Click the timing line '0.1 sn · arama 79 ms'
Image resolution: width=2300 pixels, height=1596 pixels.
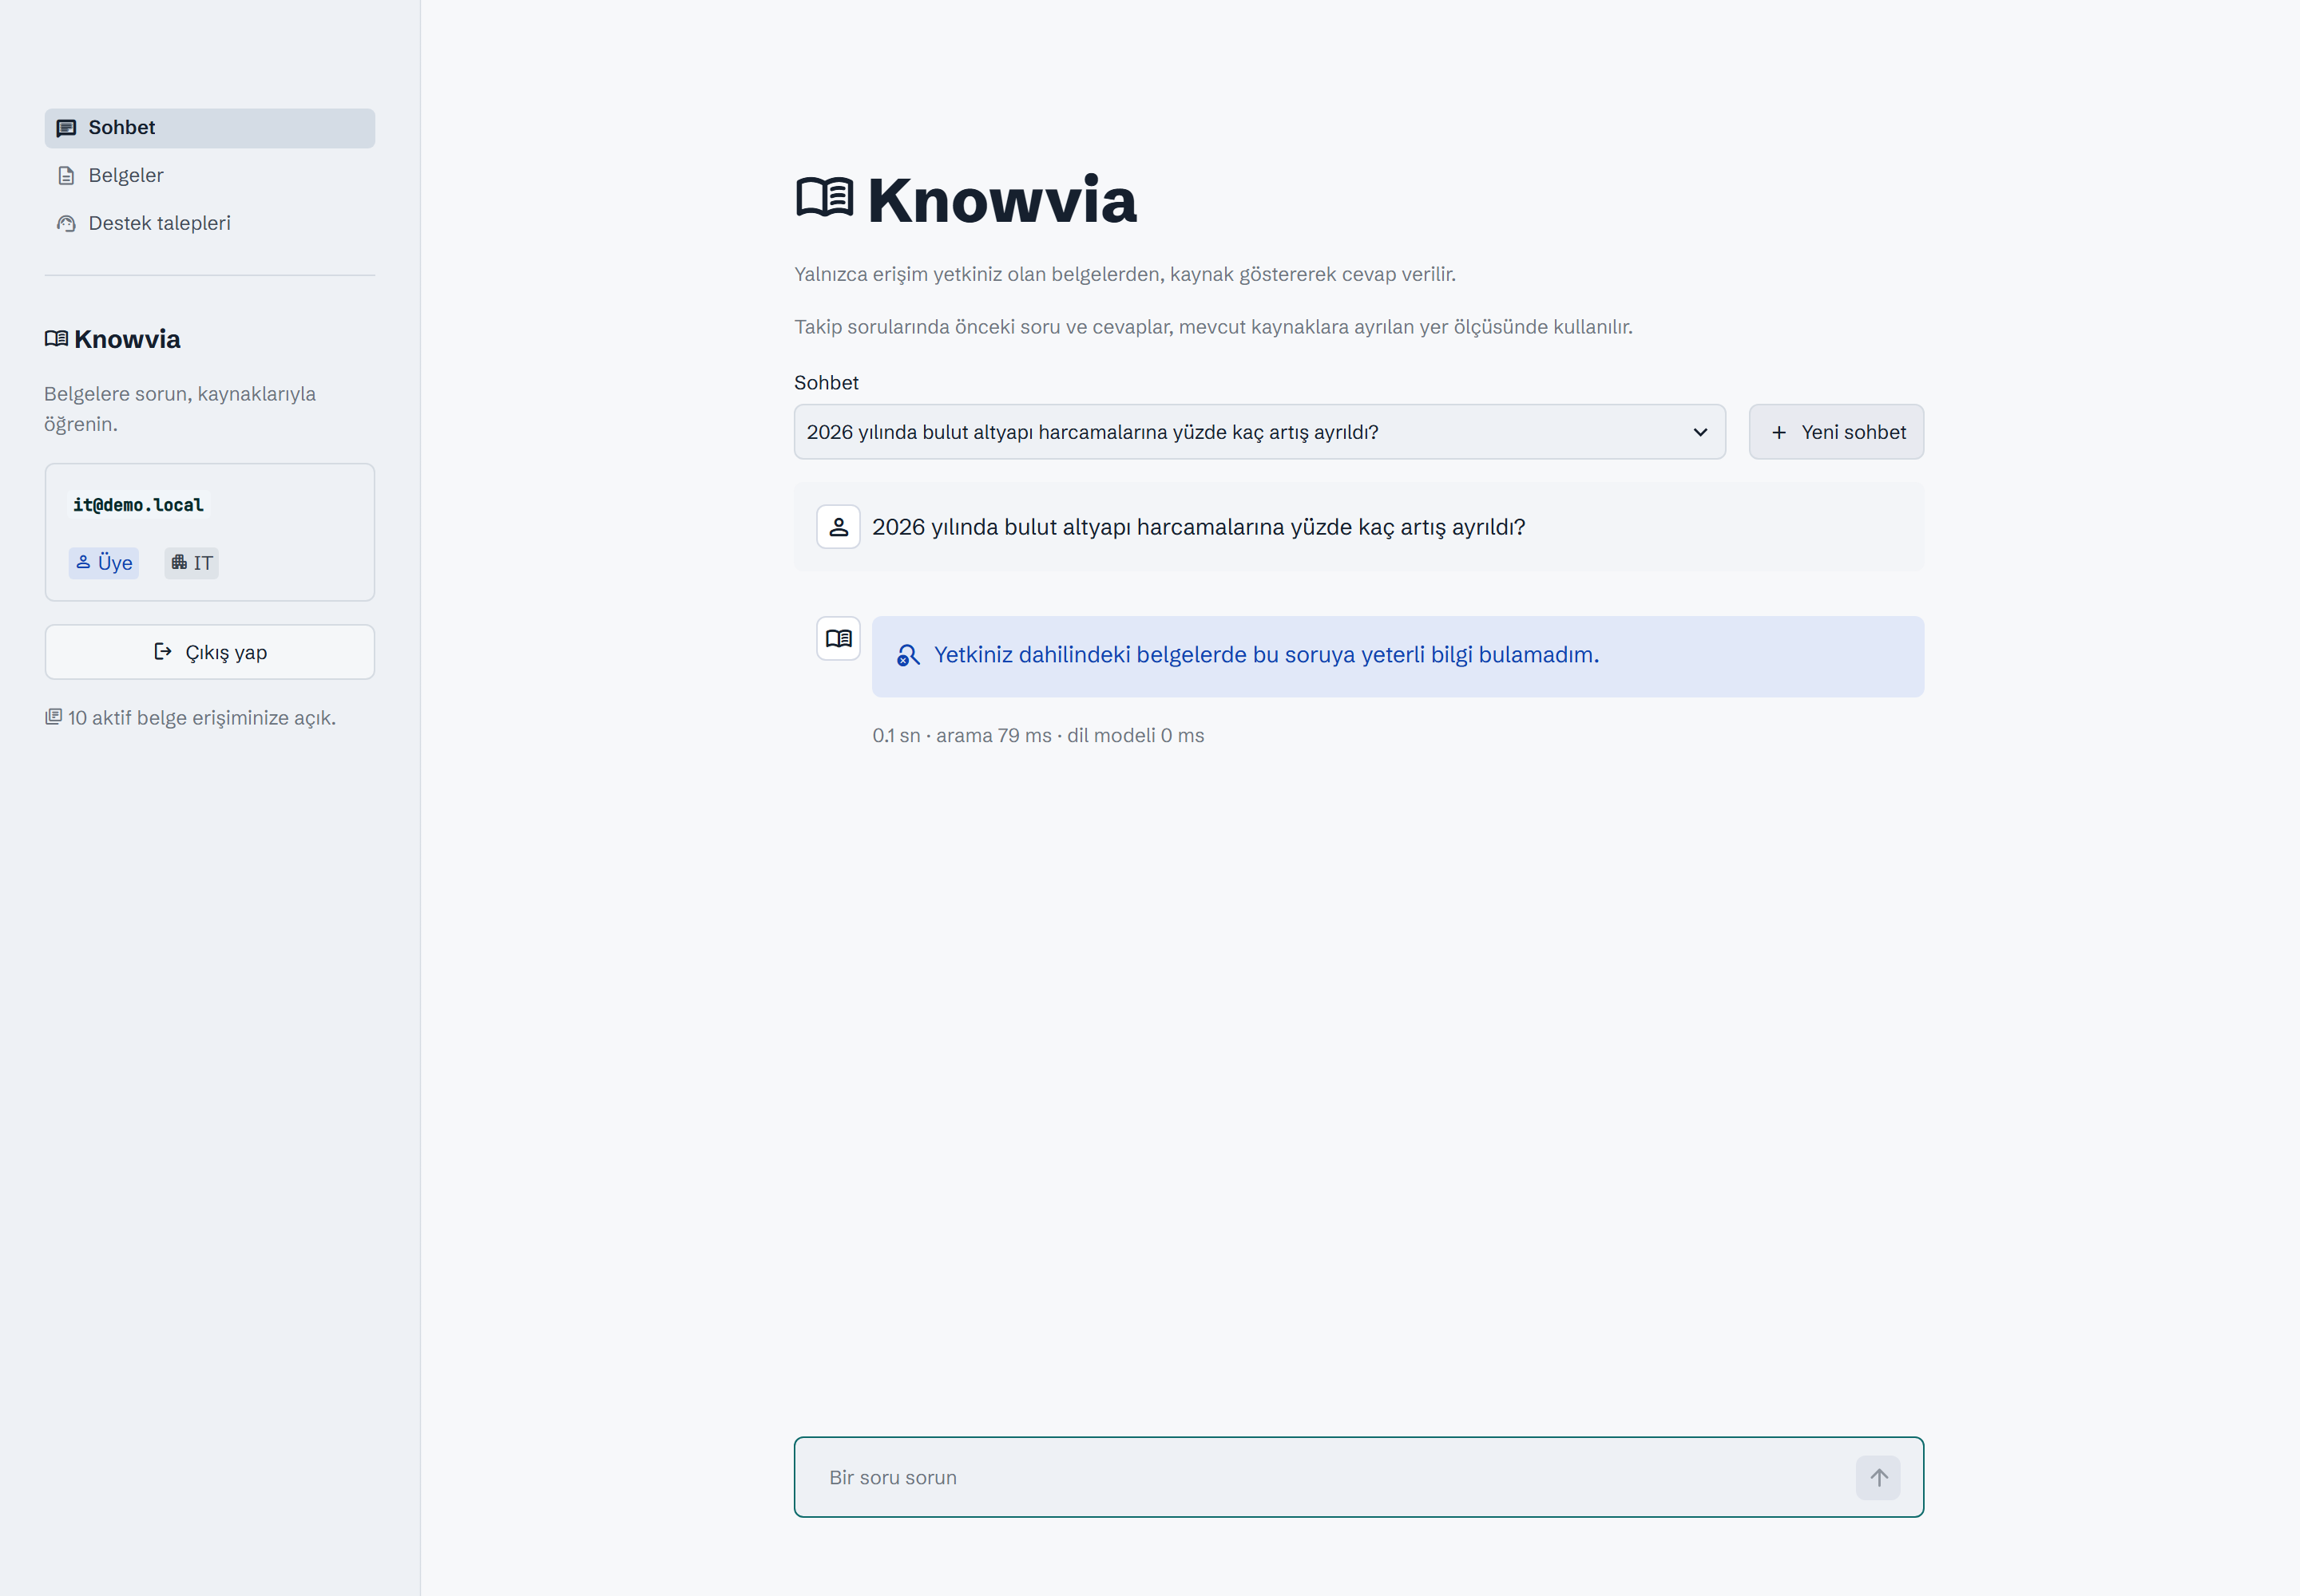click(1038, 735)
